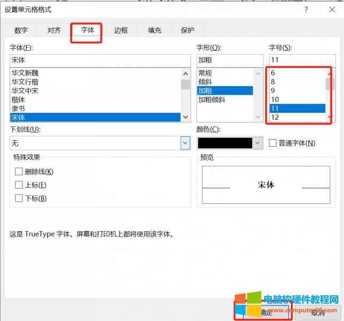Select font size 10
344x321 pixels.
(297, 100)
